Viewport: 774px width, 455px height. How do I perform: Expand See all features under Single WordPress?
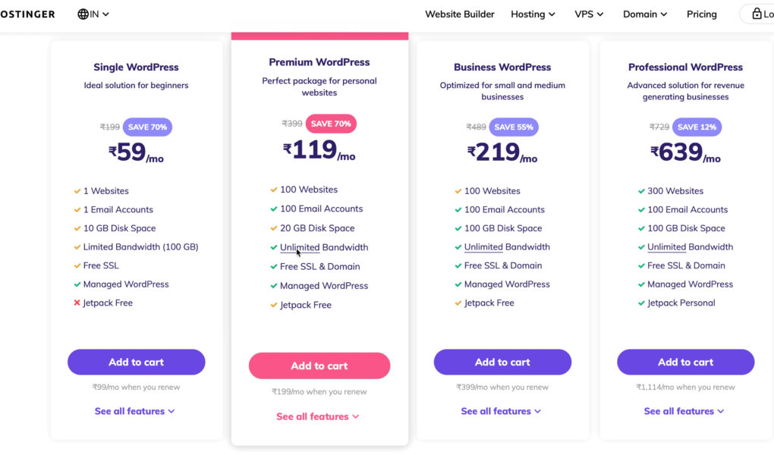(x=135, y=411)
